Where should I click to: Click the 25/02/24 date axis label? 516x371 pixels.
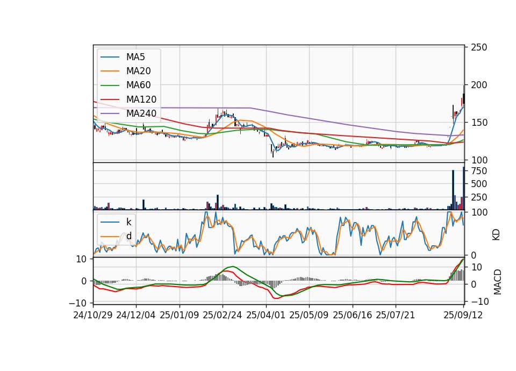click(x=222, y=315)
